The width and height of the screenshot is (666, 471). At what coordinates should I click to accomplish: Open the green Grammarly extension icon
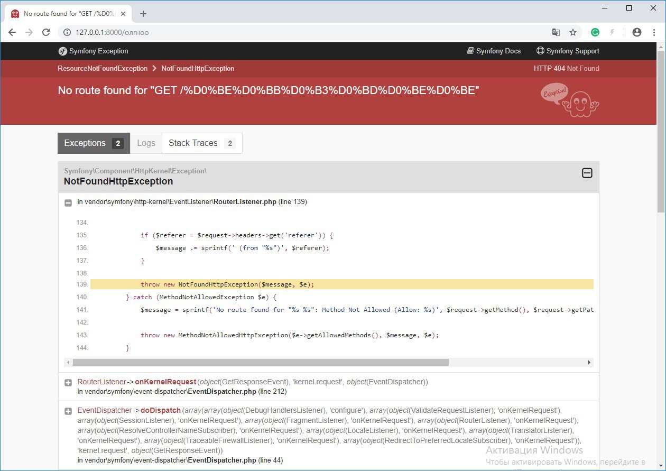(595, 32)
